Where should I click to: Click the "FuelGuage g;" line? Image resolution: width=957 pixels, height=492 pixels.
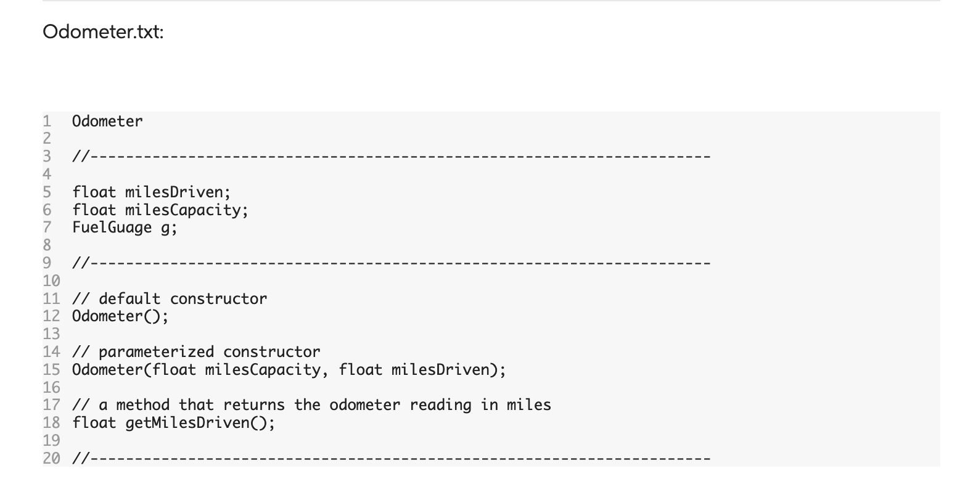pos(125,228)
